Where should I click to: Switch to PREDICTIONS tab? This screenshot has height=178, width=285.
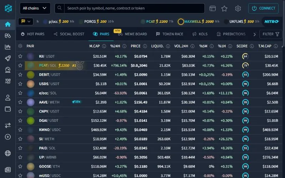[231, 34]
